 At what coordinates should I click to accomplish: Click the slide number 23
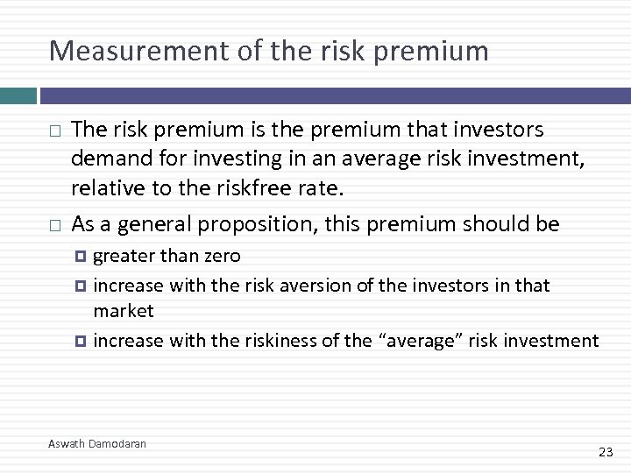tap(605, 452)
